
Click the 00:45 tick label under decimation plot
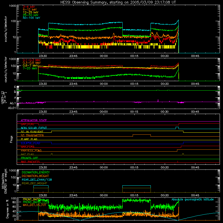click(x=195, y=195)
